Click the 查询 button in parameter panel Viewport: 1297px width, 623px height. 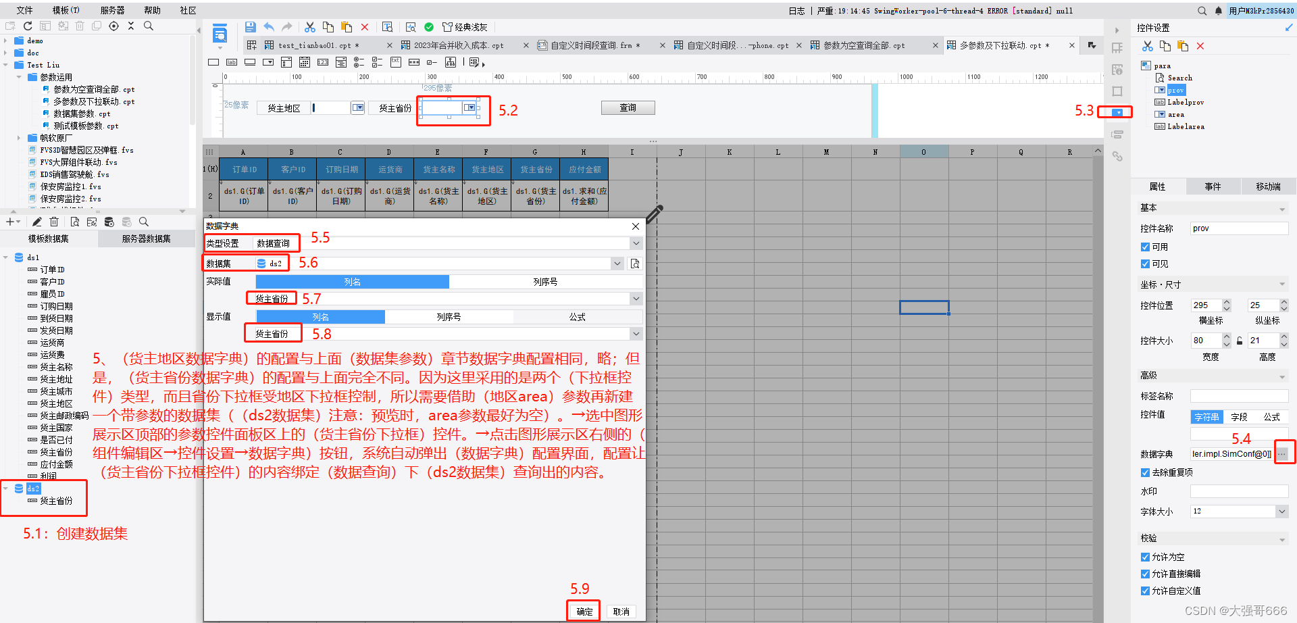pyautogui.click(x=628, y=107)
